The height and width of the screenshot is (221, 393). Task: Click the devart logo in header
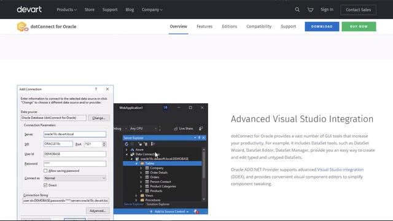tap(29, 10)
